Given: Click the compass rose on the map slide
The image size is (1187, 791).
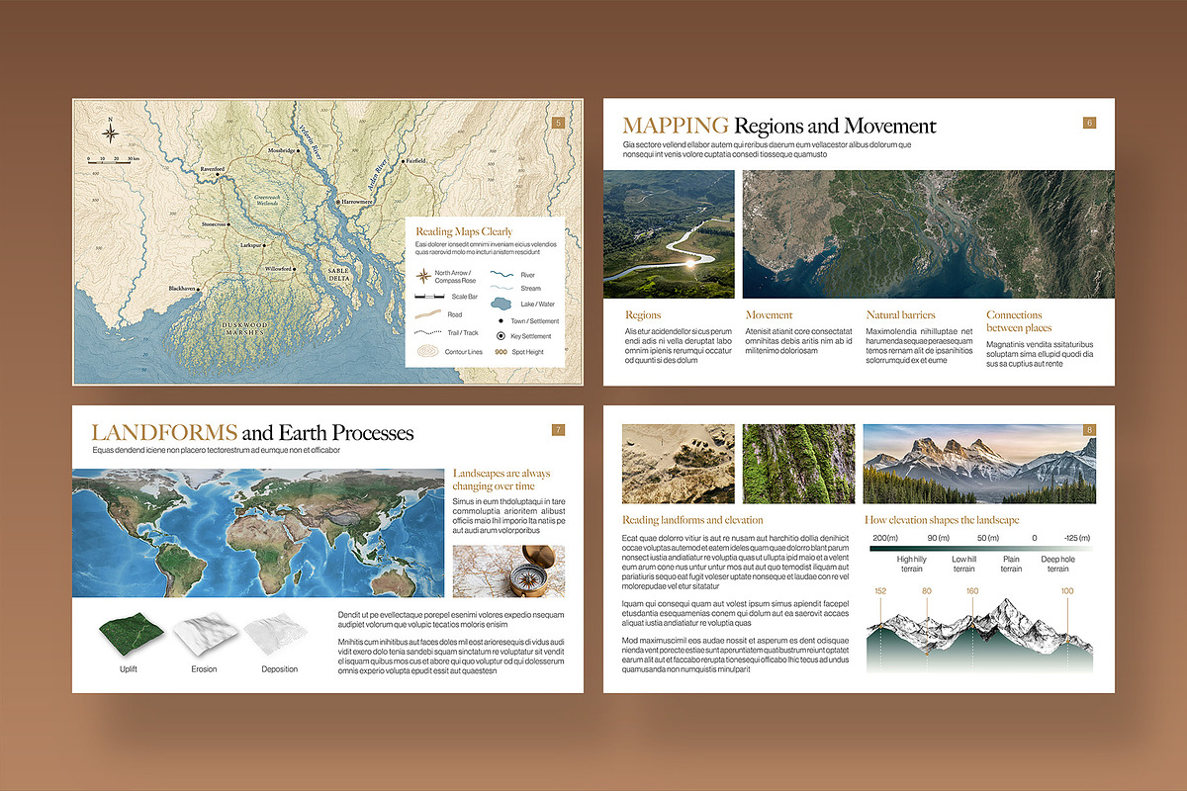Looking at the screenshot, I should click(x=111, y=132).
